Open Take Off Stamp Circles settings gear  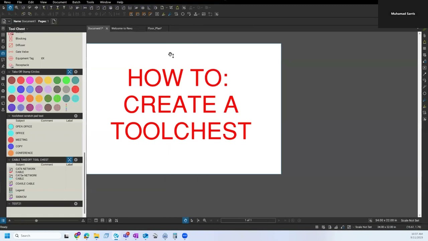point(76,72)
